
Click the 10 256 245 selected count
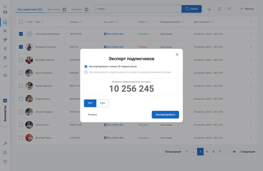click(131, 89)
